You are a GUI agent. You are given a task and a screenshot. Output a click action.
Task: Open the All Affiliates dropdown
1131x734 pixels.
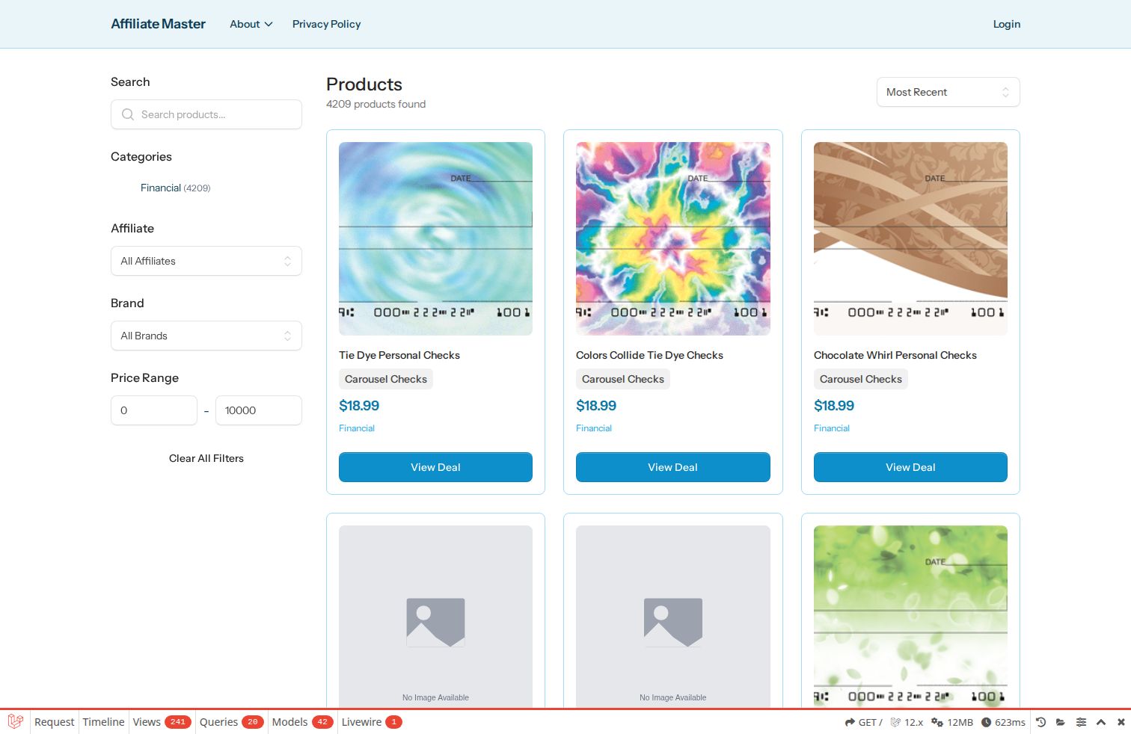click(x=206, y=261)
